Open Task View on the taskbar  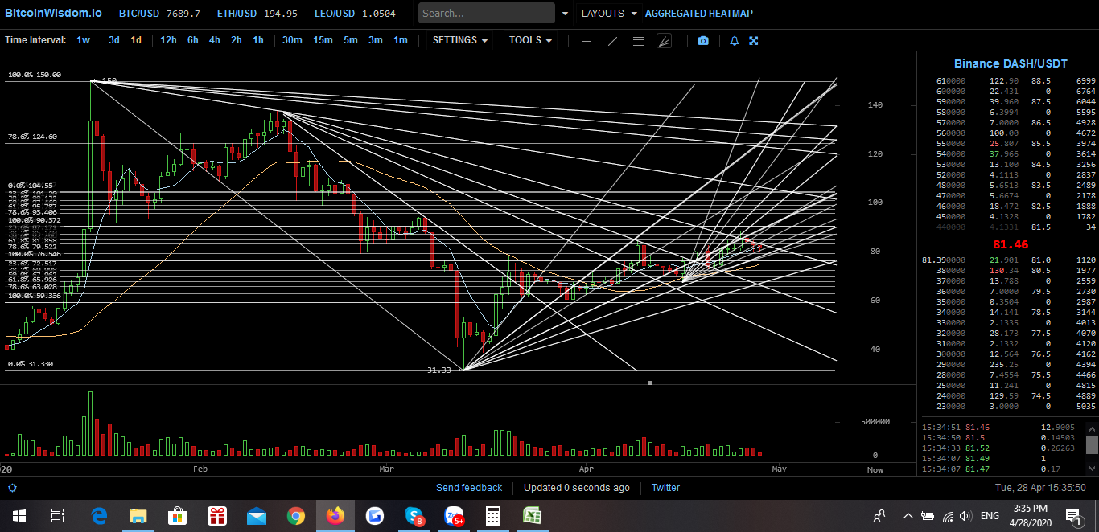pos(58,516)
